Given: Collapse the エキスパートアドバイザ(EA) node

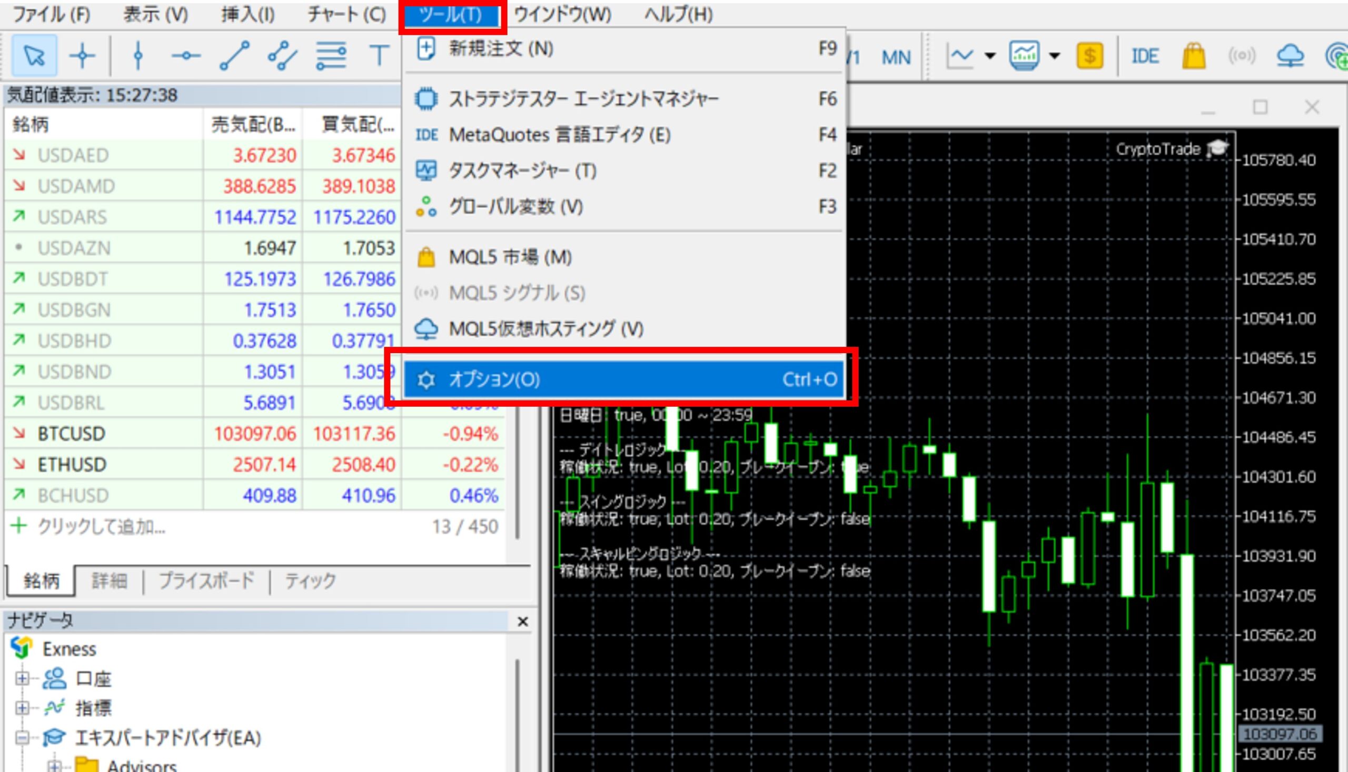Looking at the screenshot, I should click(x=22, y=738).
